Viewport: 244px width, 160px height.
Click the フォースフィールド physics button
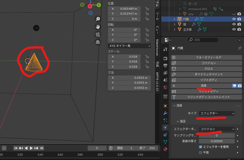point(206,57)
